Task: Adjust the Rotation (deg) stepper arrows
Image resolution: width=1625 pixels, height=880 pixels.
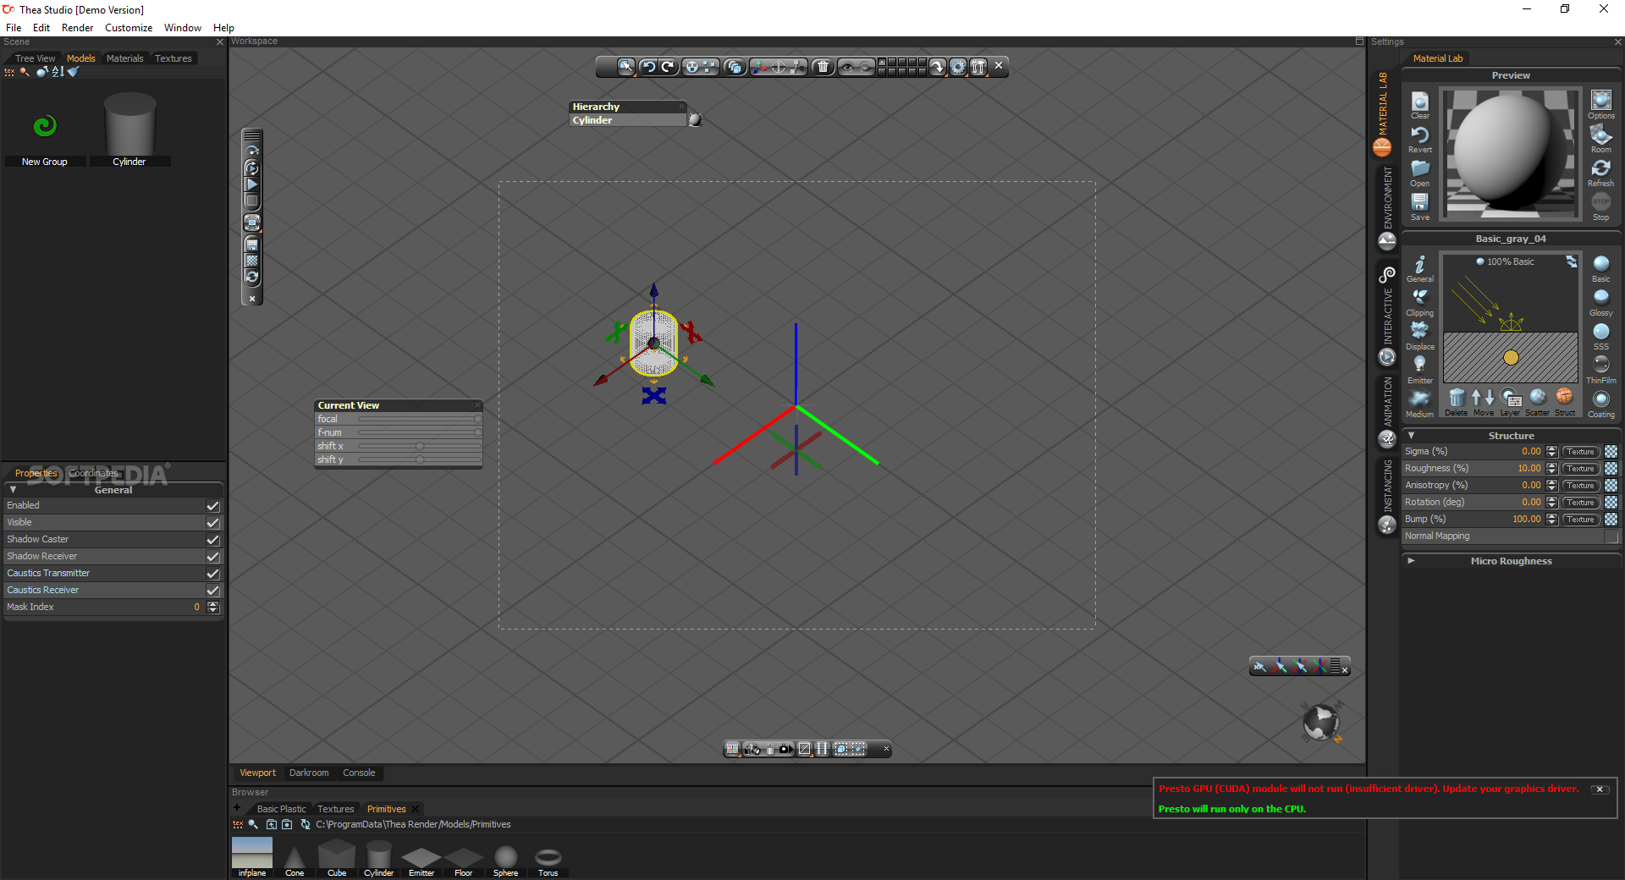Action: 1551,503
